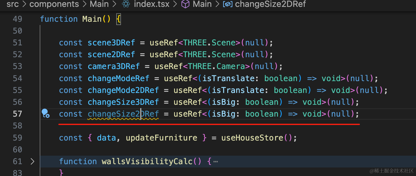Expand the folded wallsVisibilityCalc function
The height and width of the screenshot is (176, 416).
33,161
